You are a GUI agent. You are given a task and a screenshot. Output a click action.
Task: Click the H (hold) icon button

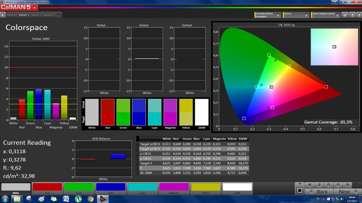tap(328, 185)
